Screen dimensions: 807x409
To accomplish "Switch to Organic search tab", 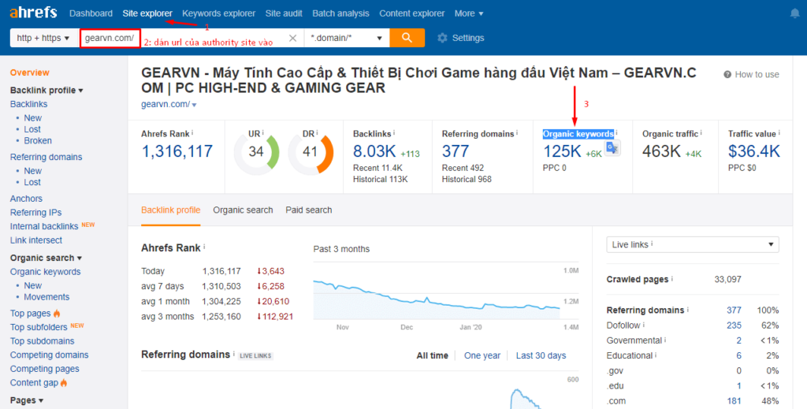I will click(x=243, y=210).
